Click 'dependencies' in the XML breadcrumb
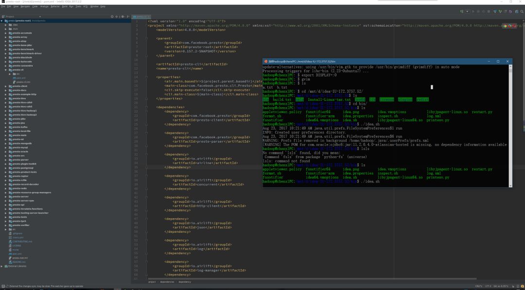 [x=167, y=282]
